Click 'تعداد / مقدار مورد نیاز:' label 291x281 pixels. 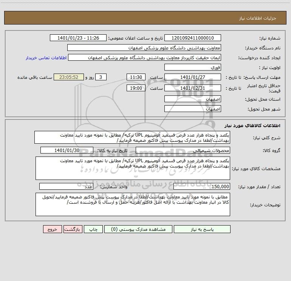click(x=259, y=187)
